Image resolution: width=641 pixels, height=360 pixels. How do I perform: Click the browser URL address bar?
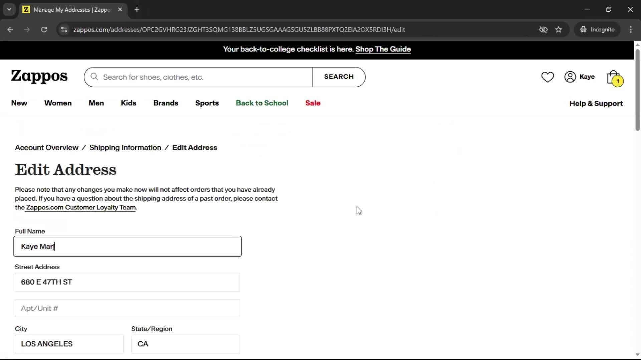tap(239, 30)
